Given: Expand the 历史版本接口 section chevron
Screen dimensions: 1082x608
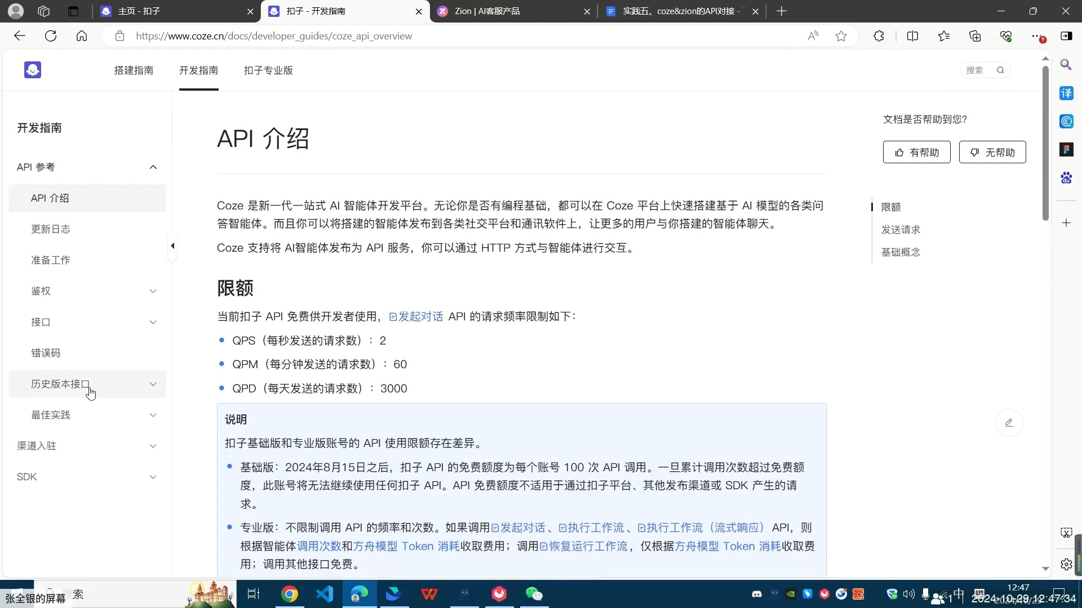Looking at the screenshot, I should click(153, 384).
